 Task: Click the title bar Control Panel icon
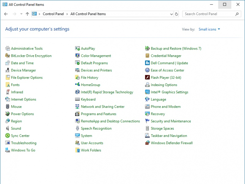click(5, 4)
